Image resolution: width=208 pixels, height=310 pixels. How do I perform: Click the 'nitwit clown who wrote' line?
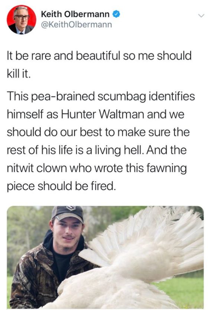point(97,168)
